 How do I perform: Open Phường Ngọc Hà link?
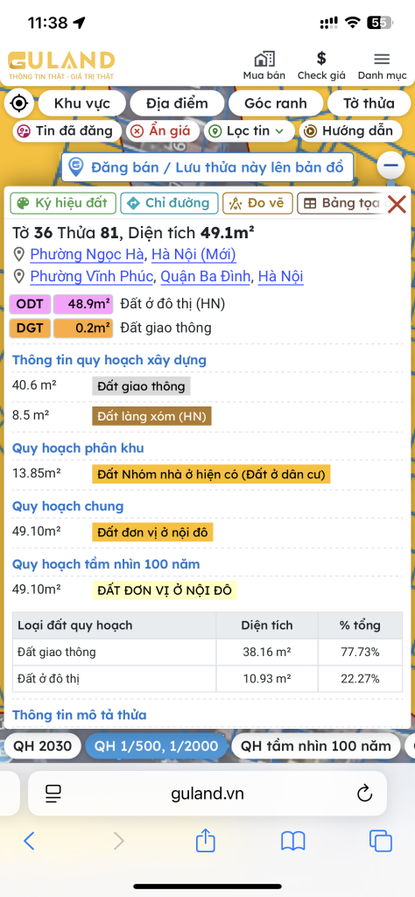[87, 254]
